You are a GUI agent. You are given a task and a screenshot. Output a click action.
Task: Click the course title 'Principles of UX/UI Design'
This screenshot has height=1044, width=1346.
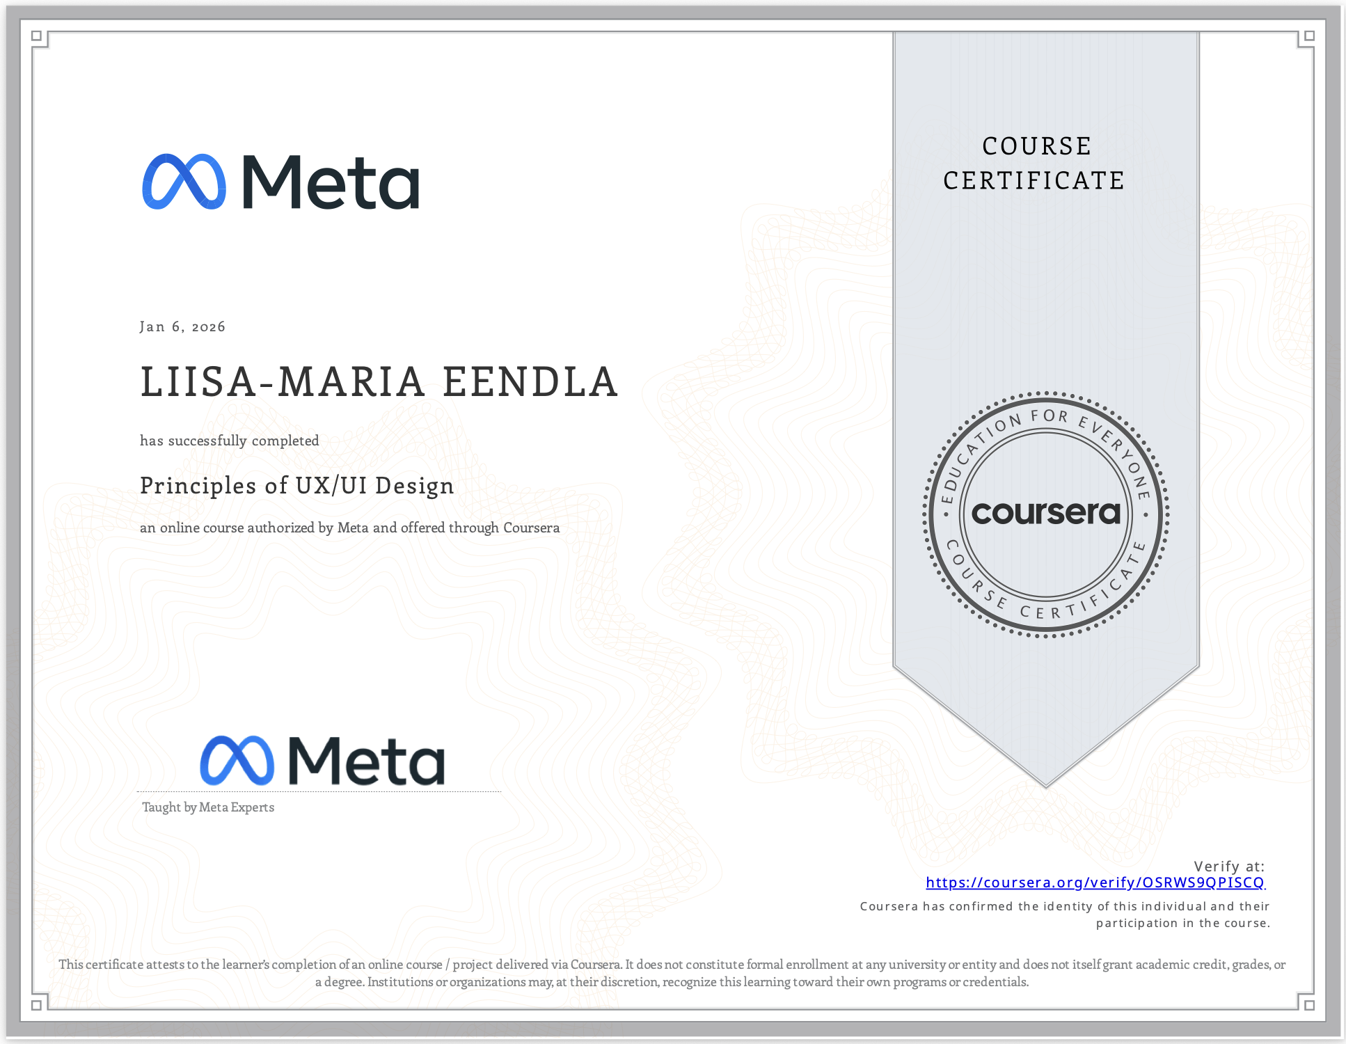click(x=297, y=486)
